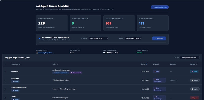
Task: Click the Darmstadt location cell
Action: pyautogui.click(x=173, y=80)
